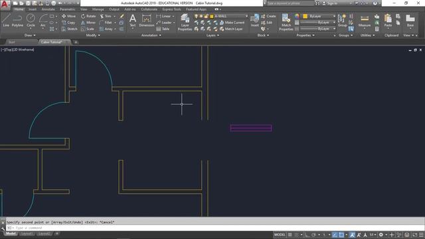Toggle drawing grid display in status bar
This screenshot has width=425, height=239.
[290, 234]
